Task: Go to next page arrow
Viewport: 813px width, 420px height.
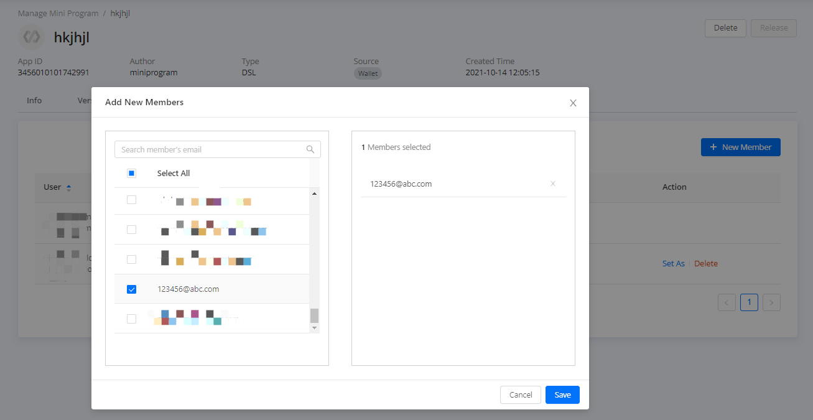Action: (771, 302)
